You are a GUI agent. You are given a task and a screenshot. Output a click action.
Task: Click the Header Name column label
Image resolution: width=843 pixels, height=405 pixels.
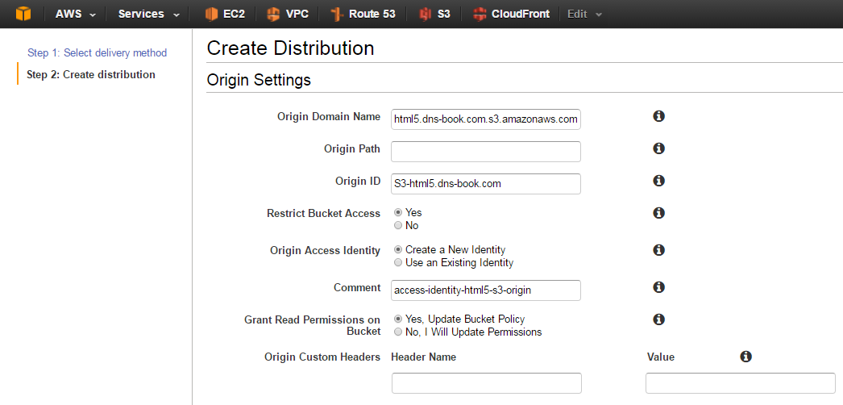424,357
